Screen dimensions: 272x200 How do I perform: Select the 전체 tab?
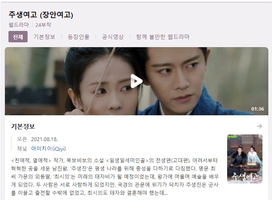18,37
